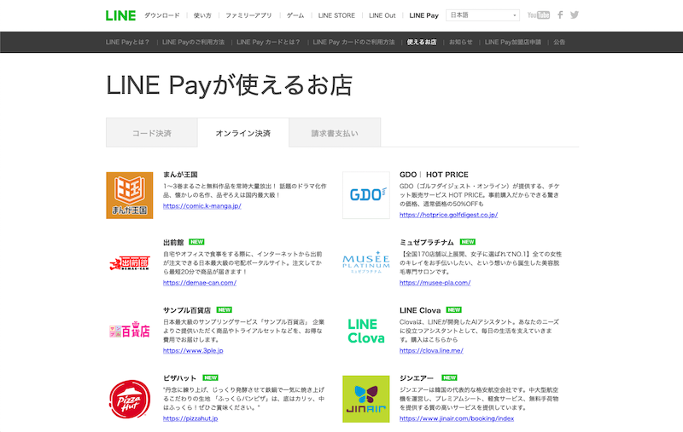
Task: Click the Musee Platinum logo
Action: (365, 262)
